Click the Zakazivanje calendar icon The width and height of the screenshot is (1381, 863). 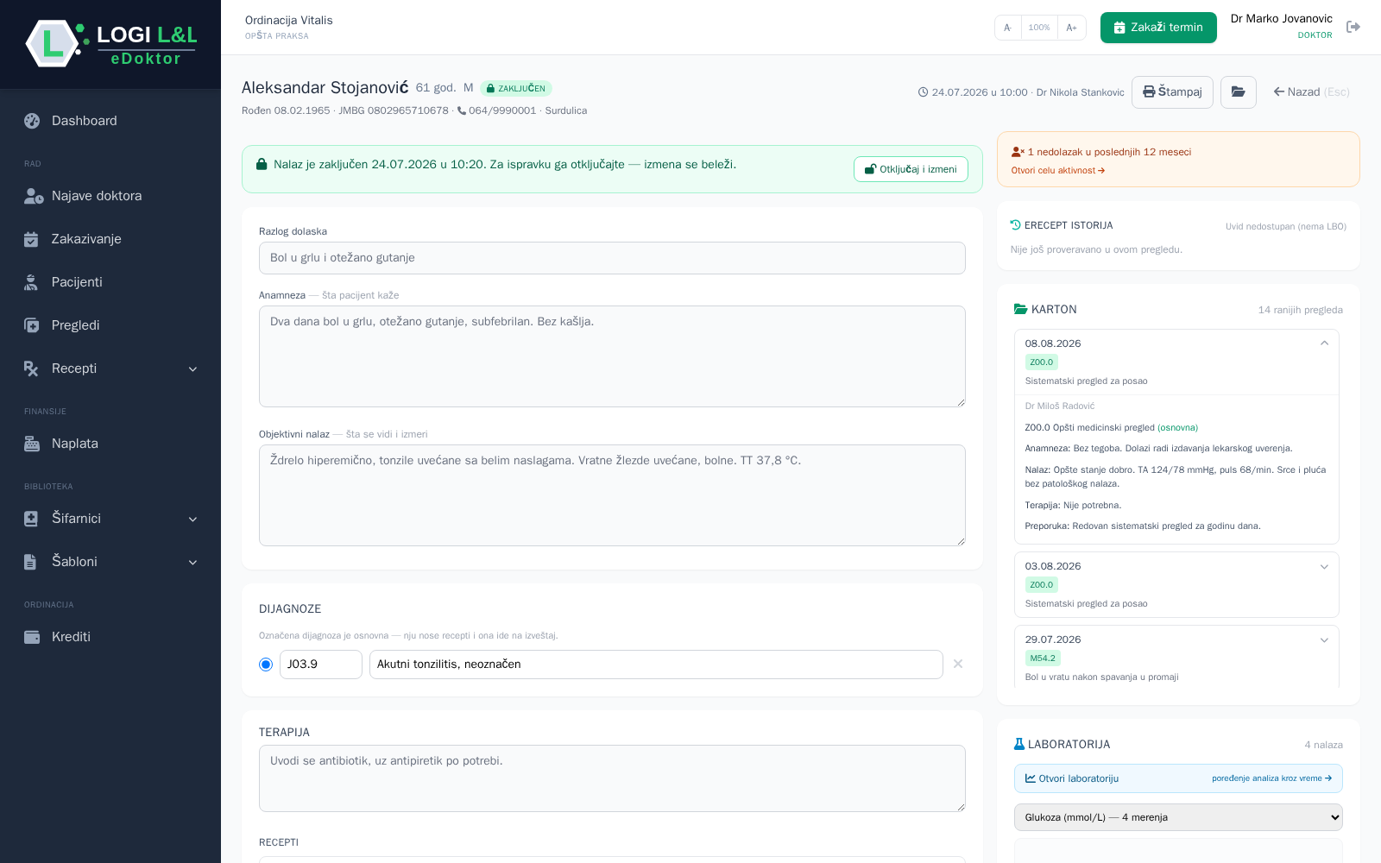pyautogui.click(x=31, y=239)
